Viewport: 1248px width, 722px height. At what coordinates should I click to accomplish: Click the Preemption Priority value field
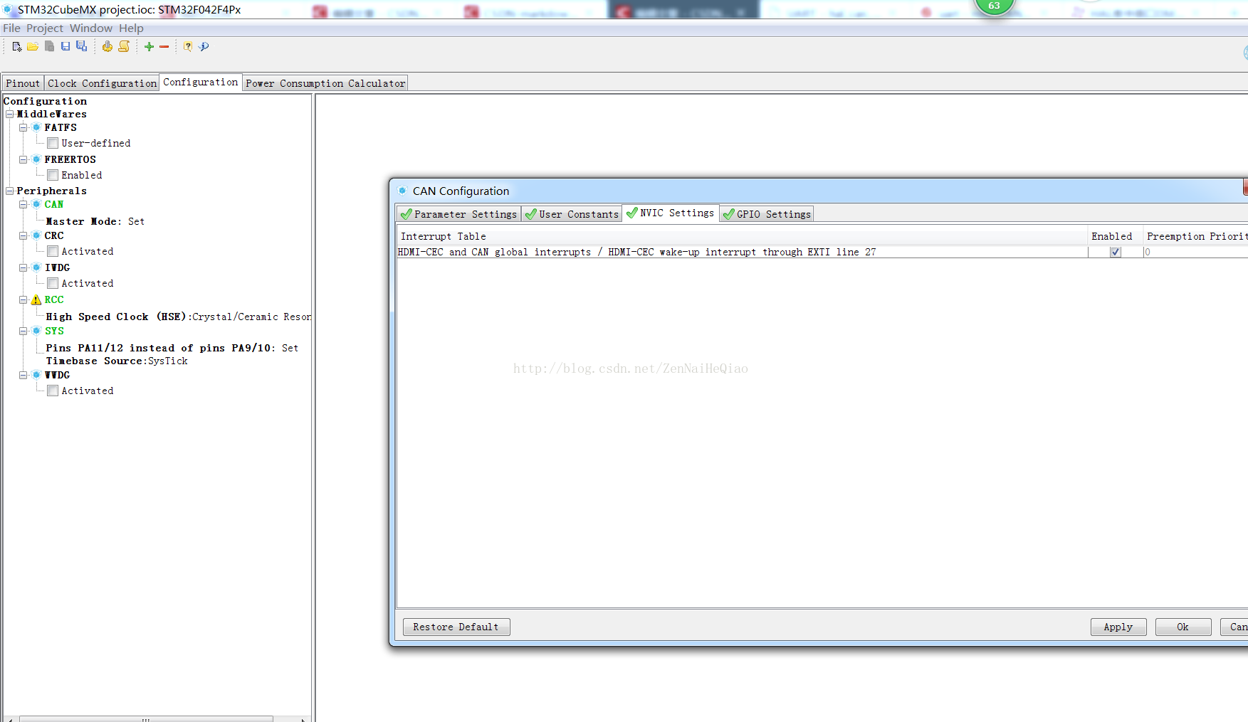(x=1195, y=253)
